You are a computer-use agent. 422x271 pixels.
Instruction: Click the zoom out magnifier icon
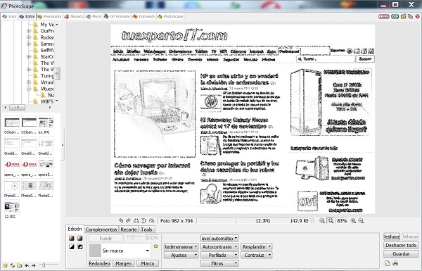click(362, 221)
